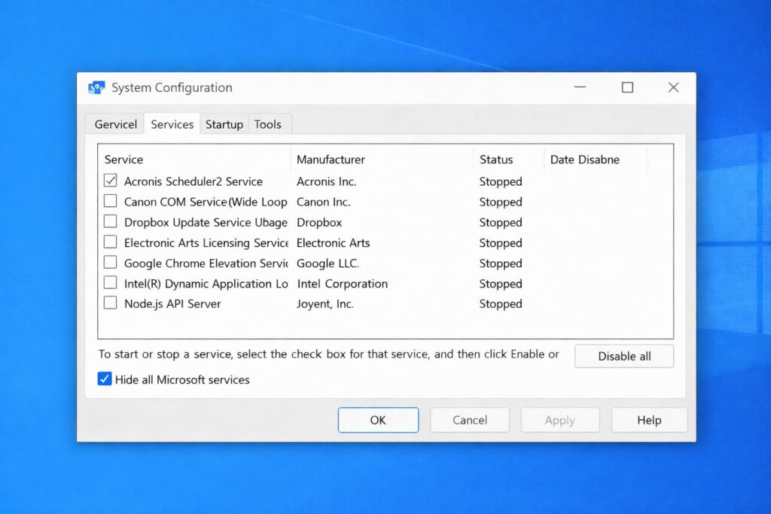771x514 pixels.
Task: Tick the Electronic Arts Licensing Service checkbox
Action: pos(111,242)
